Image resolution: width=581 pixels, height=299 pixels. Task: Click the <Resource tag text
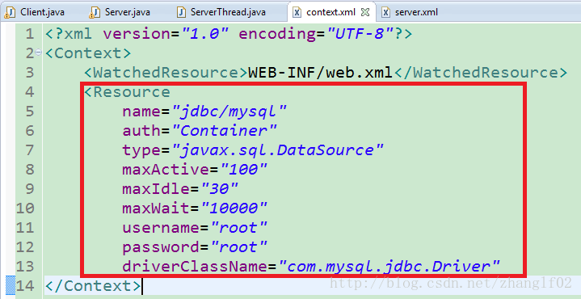pyautogui.click(x=127, y=92)
